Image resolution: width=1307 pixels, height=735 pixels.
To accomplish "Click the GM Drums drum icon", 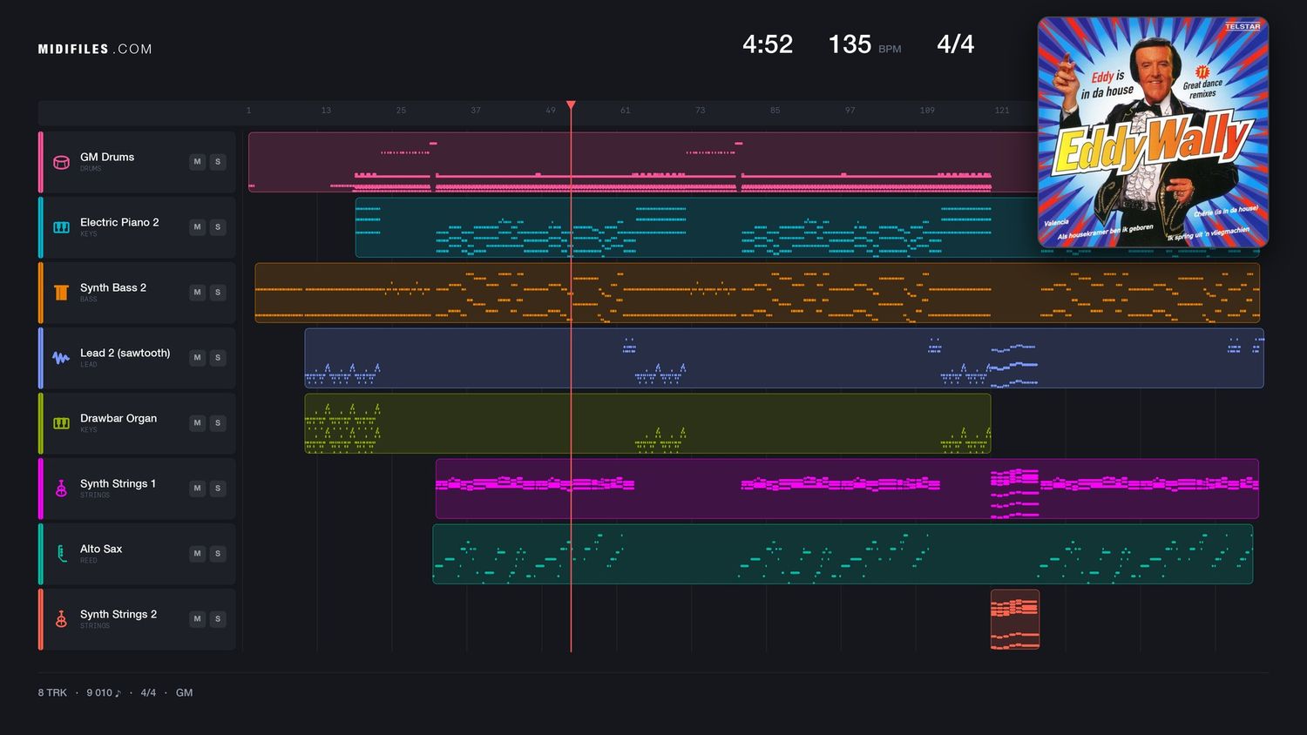I will coord(61,162).
